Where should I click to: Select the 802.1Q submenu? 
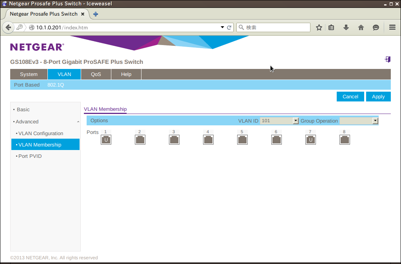[x=56, y=85]
